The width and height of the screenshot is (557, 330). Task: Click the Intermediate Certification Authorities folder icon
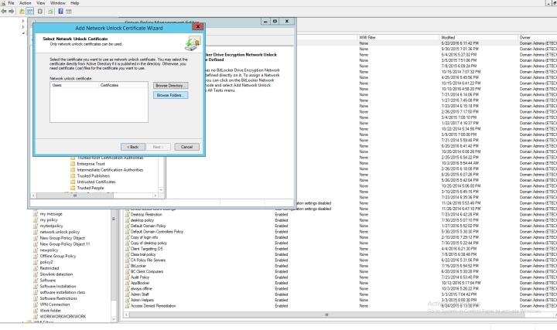click(73, 170)
